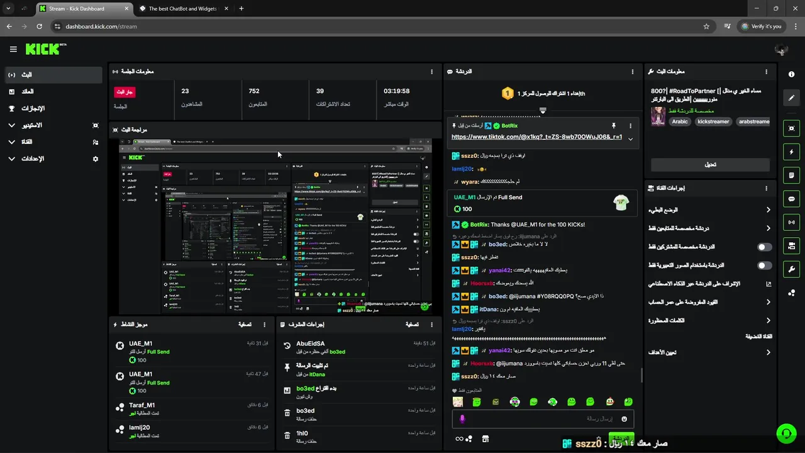805x453 pixels.
Task: Click the kickstreamer tag chip
Action: [713, 121]
